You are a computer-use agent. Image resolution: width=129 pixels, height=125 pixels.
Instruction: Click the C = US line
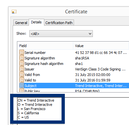click(23, 117)
